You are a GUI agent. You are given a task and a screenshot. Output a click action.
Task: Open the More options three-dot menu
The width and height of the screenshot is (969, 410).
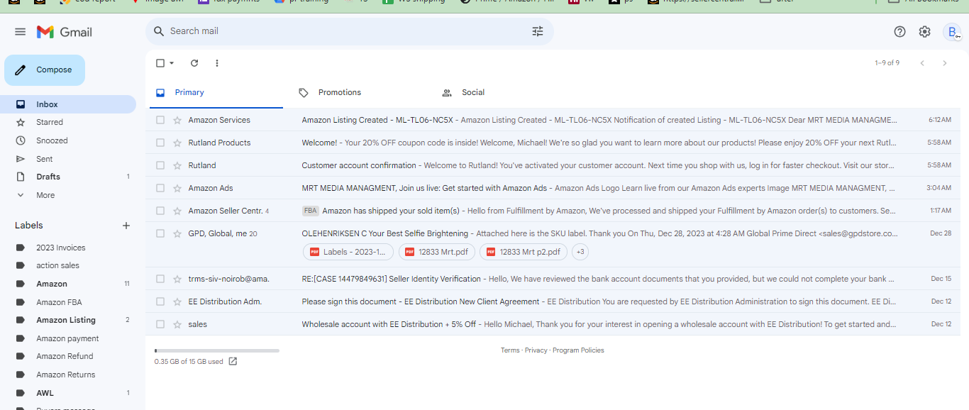click(217, 63)
